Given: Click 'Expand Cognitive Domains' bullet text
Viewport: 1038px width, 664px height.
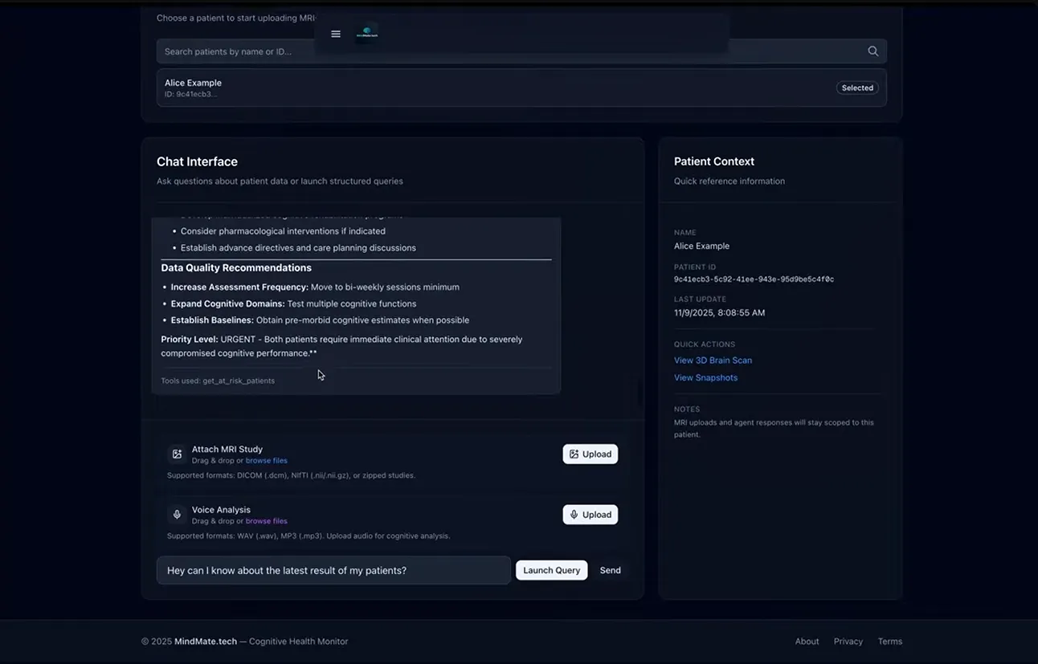Looking at the screenshot, I should [x=228, y=303].
